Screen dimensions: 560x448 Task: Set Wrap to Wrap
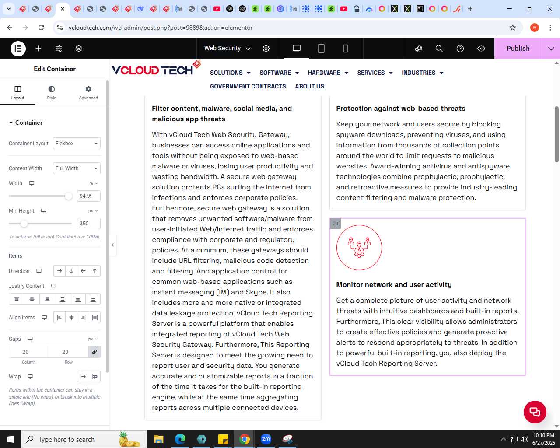94,377
